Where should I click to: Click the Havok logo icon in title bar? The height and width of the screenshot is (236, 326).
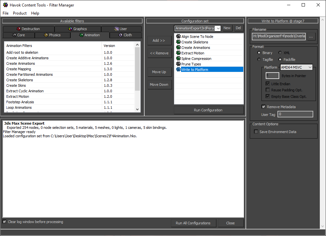tap(6, 5)
